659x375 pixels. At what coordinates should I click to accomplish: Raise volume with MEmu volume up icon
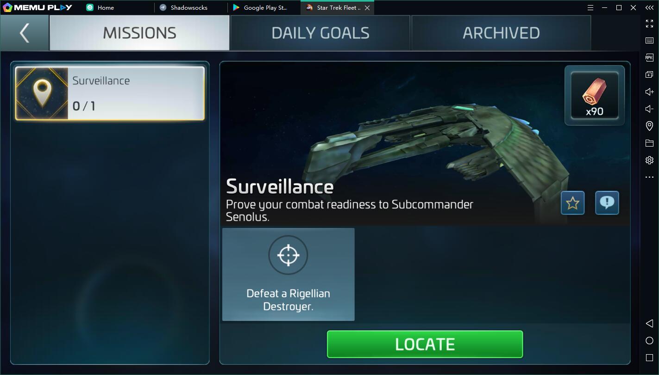click(649, 92)
